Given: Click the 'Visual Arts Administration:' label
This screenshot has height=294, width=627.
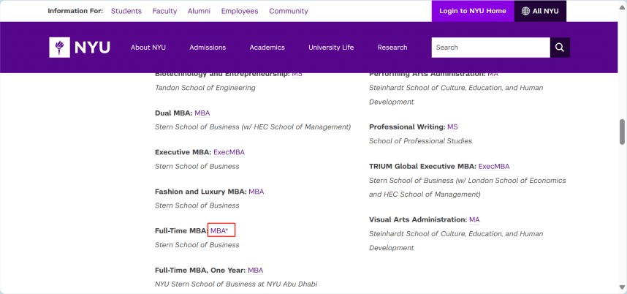Looking at the screenshot, I should click(x=418, y=219).
